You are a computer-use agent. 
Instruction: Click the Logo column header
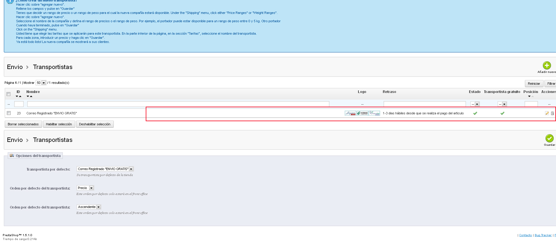pos(362,92)
